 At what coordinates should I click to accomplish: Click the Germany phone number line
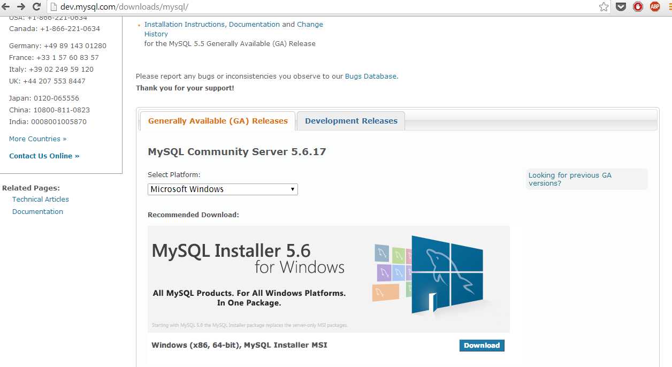click(x=58, y=46)
